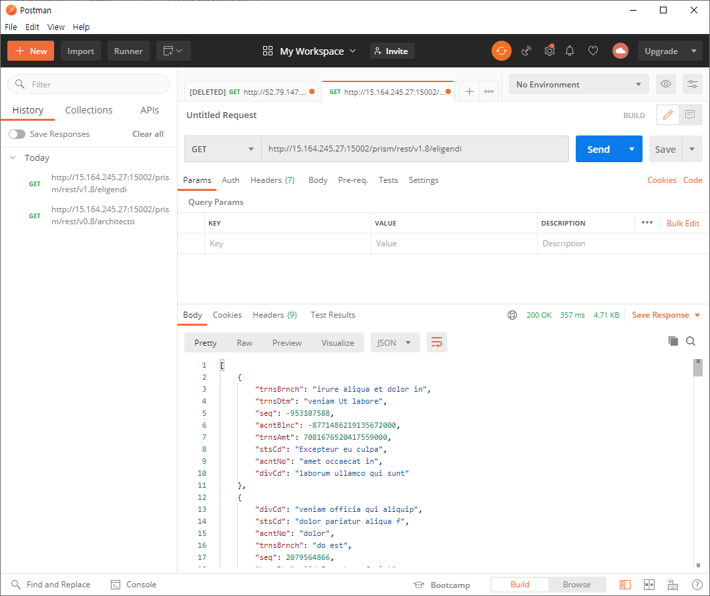The image size is (710, 596).
Task: Open Console from the status bar
Action: pyautogui.click(x=134, y=584)
